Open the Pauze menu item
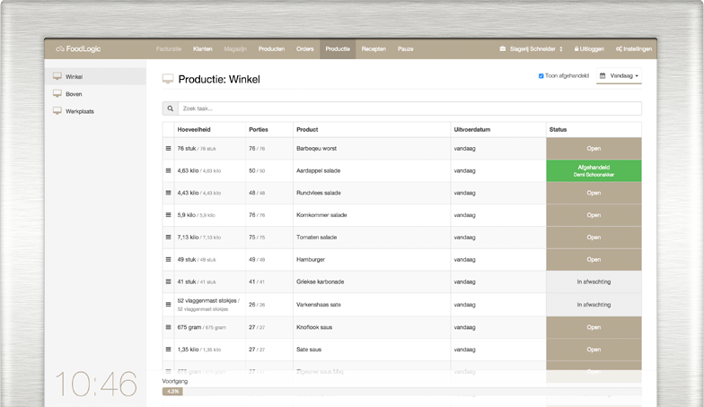704x407 pixels. coord(406,48)
